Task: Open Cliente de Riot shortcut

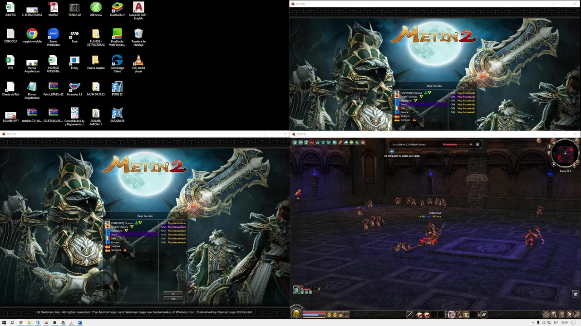Action: click(10, 89)
